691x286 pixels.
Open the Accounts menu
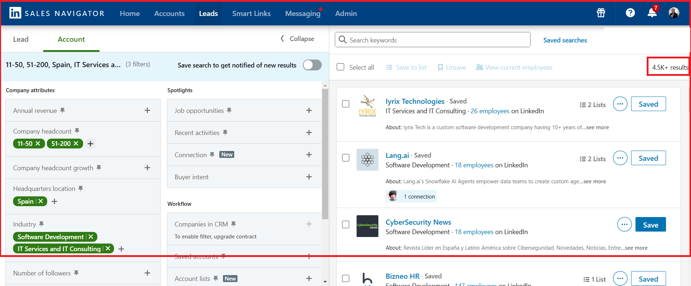click(169, 13)
